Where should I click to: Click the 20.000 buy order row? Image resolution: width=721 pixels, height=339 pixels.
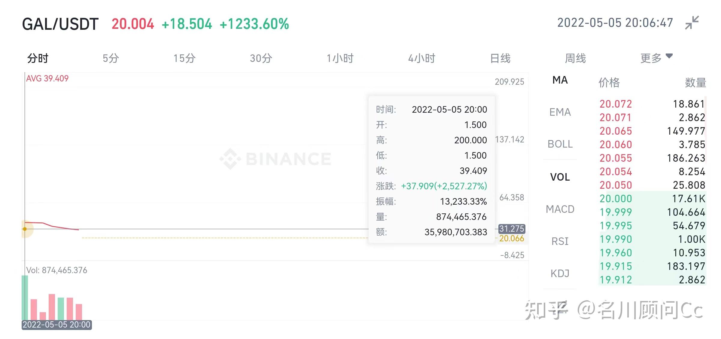[x=652, y=199]
